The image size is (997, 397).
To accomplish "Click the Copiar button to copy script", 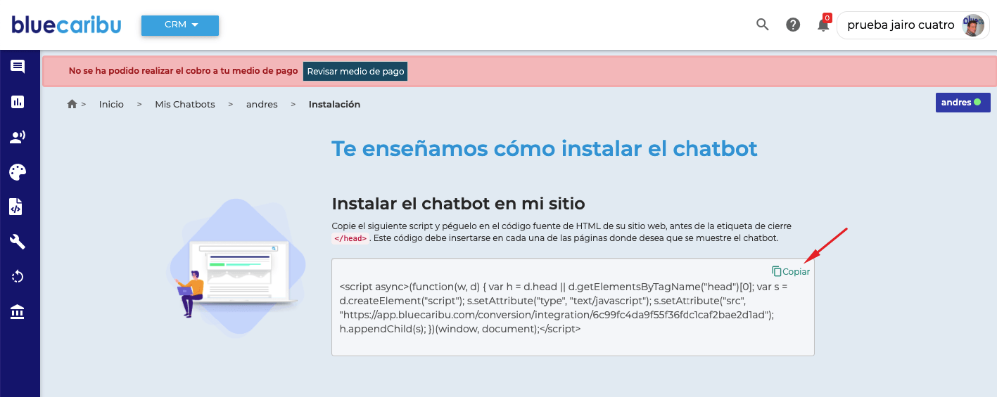I will click(x=791, y=271).
